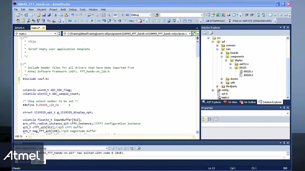This screenshot has height=171, width=305.
Task: Pin the Solution Explorer panel
Action: [284, 27]
